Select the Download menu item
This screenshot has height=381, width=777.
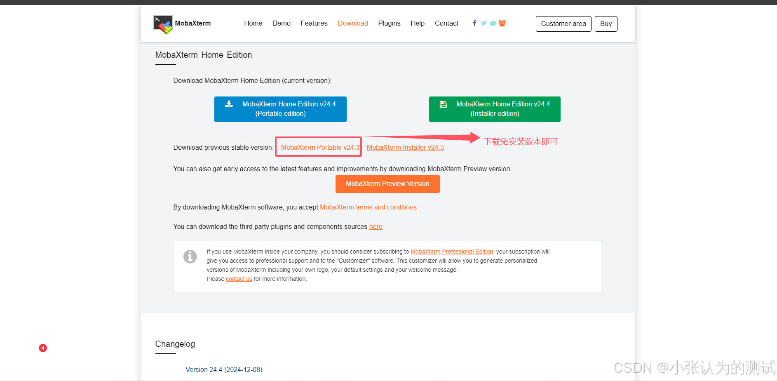[353, 23]
